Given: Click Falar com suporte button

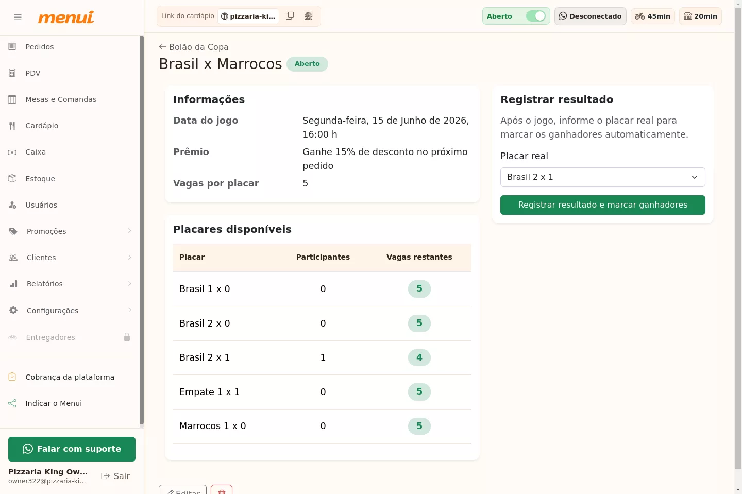Looking at the screenshot, I should coord(72,449).
